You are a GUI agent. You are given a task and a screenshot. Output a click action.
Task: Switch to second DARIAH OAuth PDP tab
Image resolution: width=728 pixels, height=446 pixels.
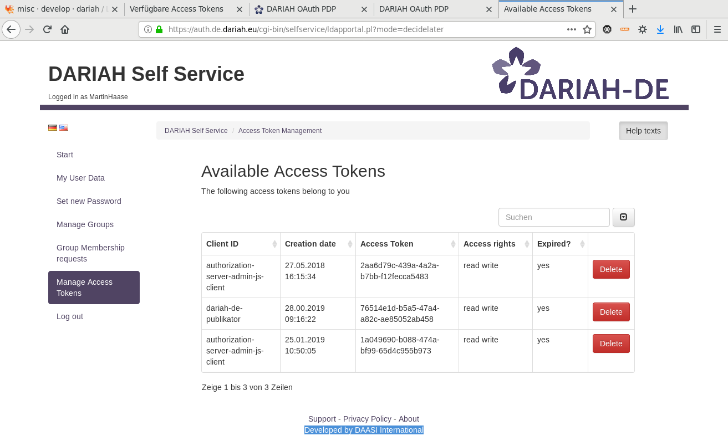coord(436,9)
